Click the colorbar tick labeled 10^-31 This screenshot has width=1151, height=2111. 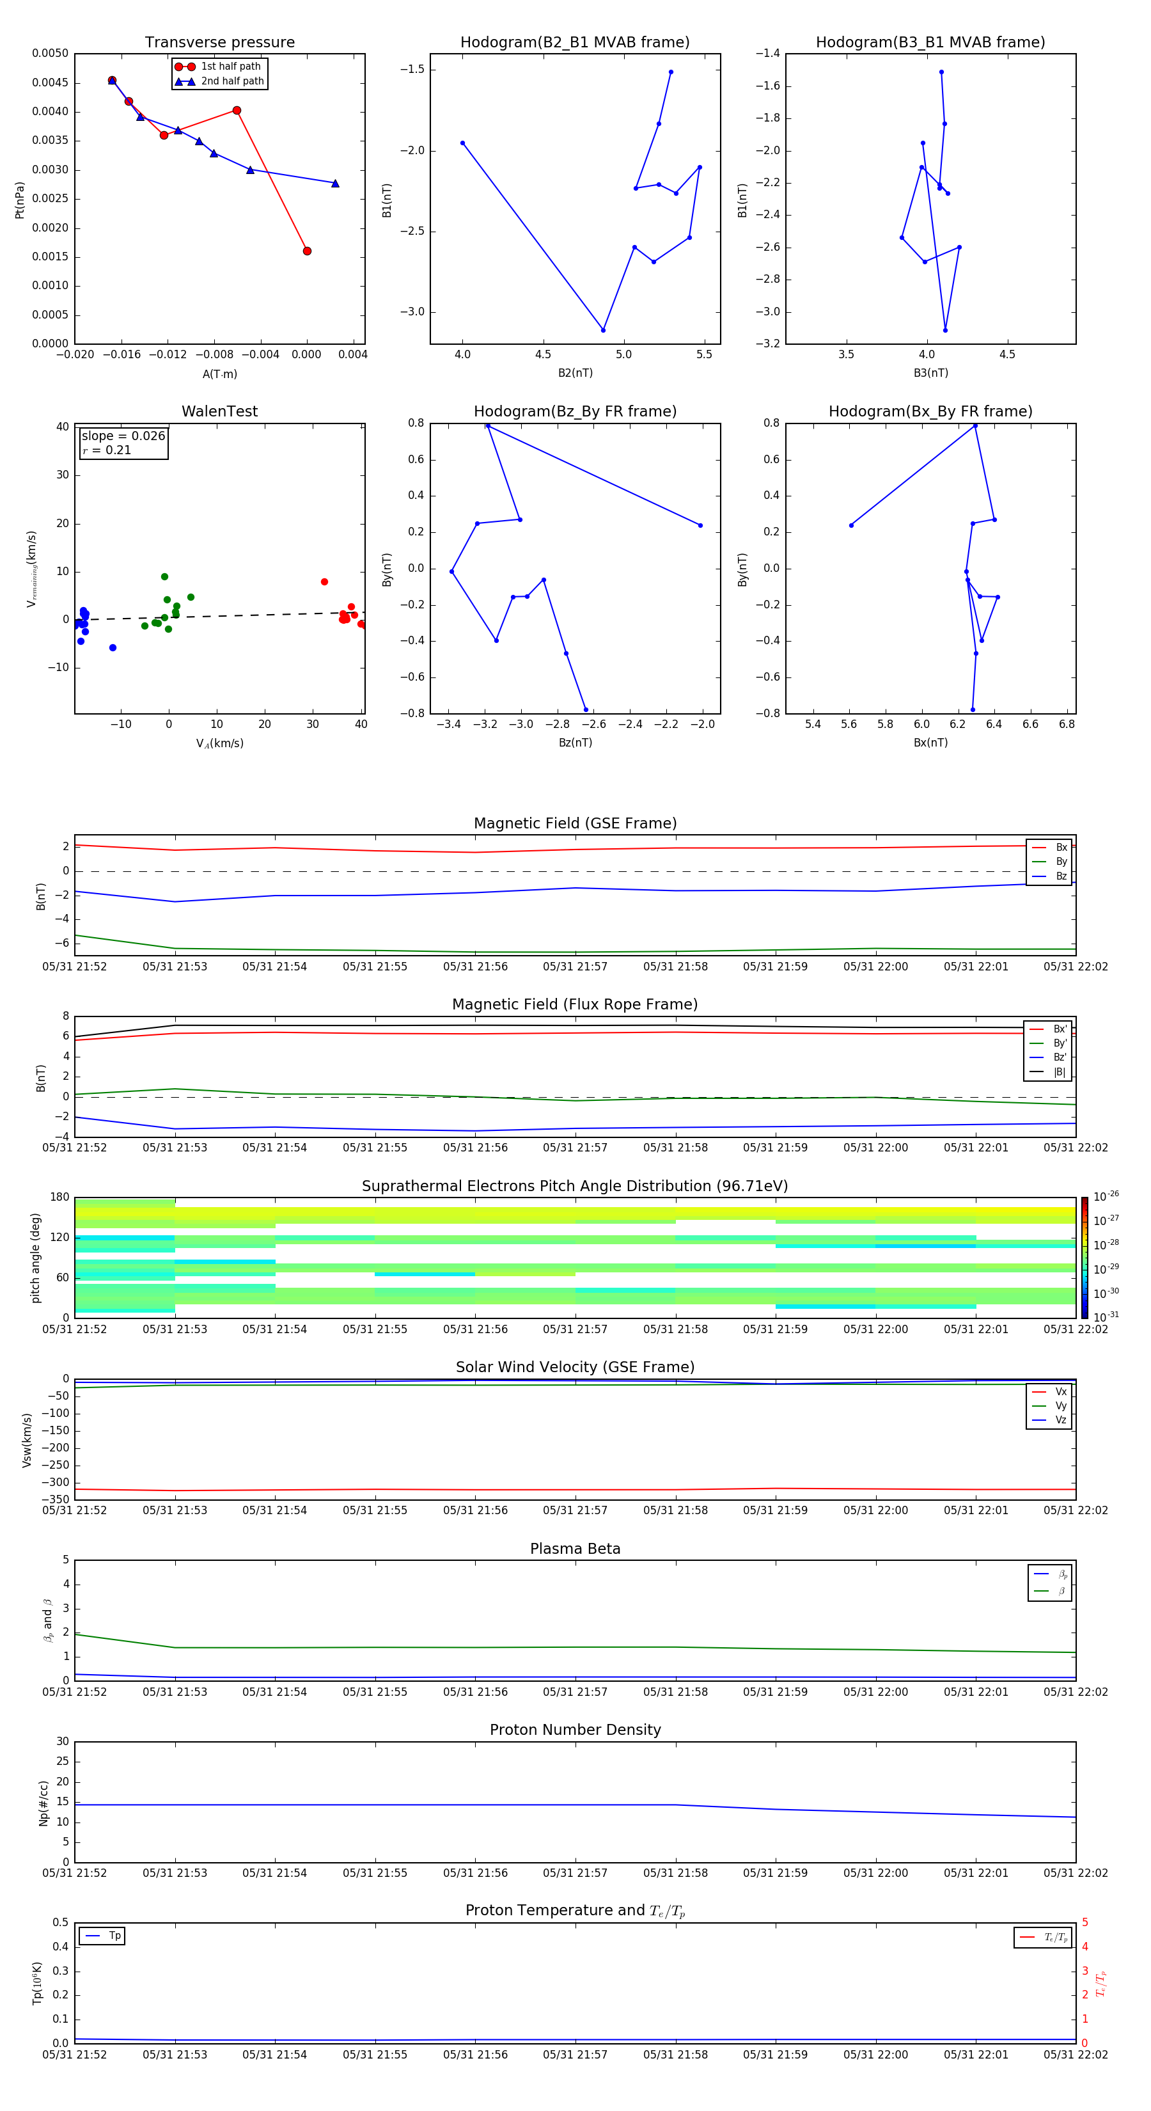click(x=1106, y=1317)
